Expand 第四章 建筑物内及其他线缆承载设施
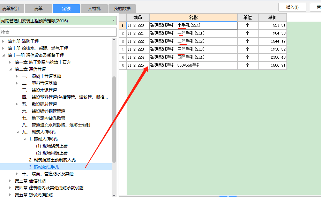This screenshot has width=321, height=197. (x=10, y=188)
